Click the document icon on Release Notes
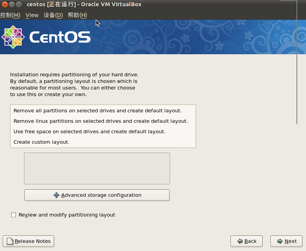The image size is (306, 251). (x=10, y=241)
